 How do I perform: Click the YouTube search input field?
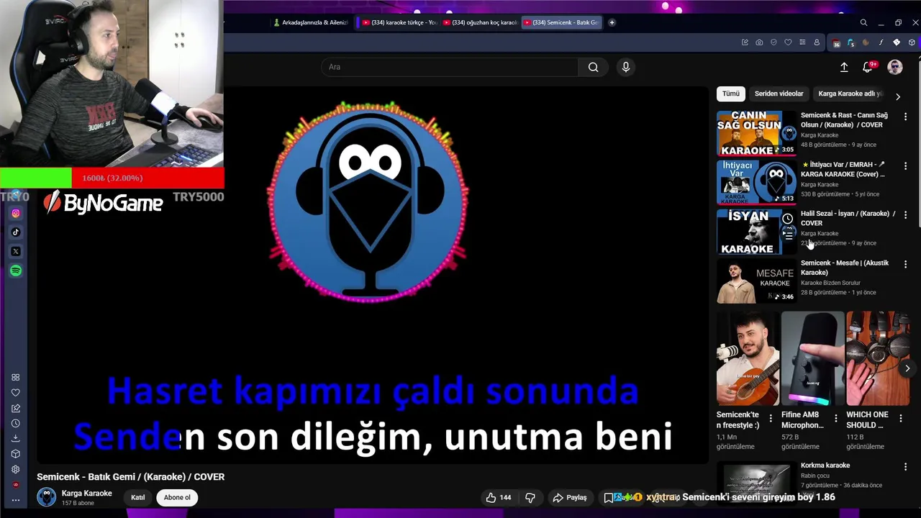coord(450,67)
